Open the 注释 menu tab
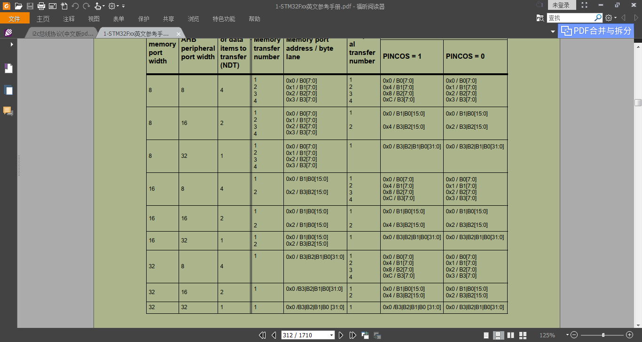Viewport: 642px width, 342px height. 69,19
